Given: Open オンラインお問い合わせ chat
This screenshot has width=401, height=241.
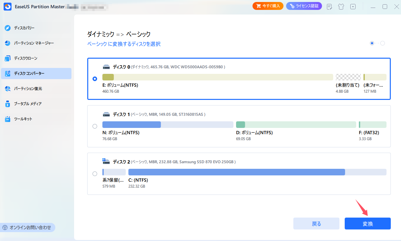Looking at the screenshot, I should tap(28, 227).
